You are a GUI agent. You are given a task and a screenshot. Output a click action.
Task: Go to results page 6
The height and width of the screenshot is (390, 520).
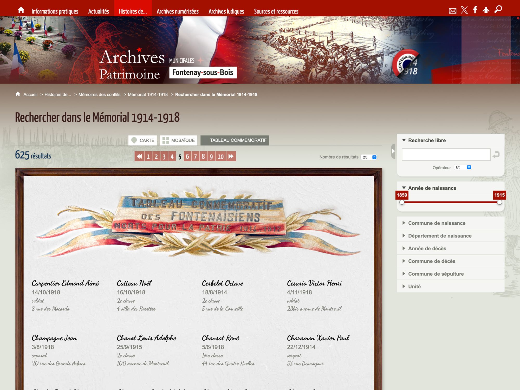[187, 156]
